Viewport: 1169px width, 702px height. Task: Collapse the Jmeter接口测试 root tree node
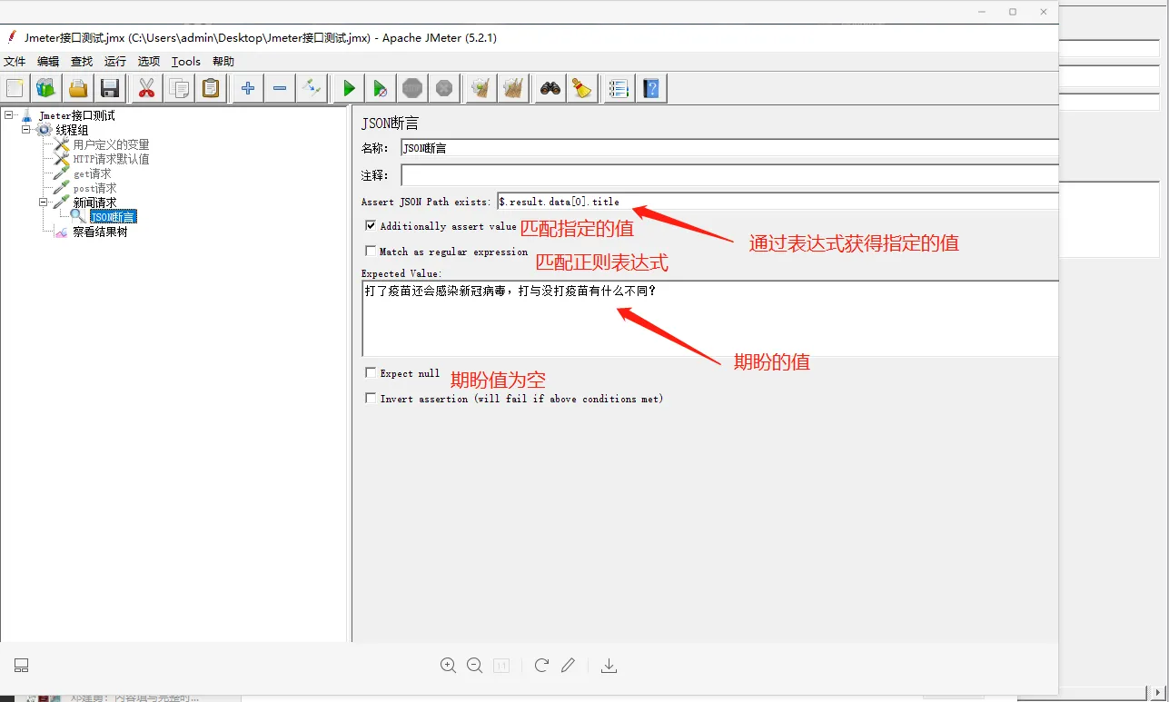click(9, 115)
